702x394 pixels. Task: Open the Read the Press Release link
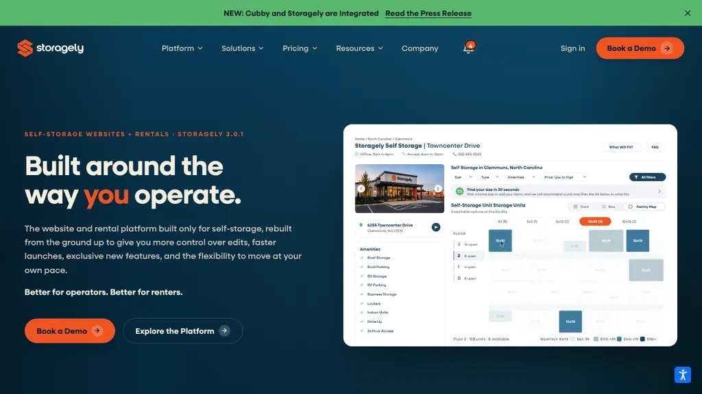point(428,13)
